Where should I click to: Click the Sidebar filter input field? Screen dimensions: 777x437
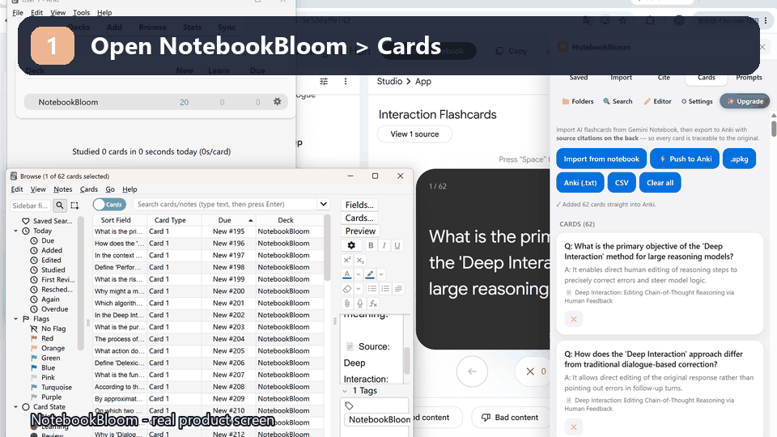click(31, 205)
